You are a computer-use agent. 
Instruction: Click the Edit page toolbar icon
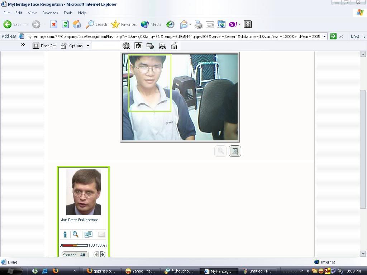(x=210, y=24)
